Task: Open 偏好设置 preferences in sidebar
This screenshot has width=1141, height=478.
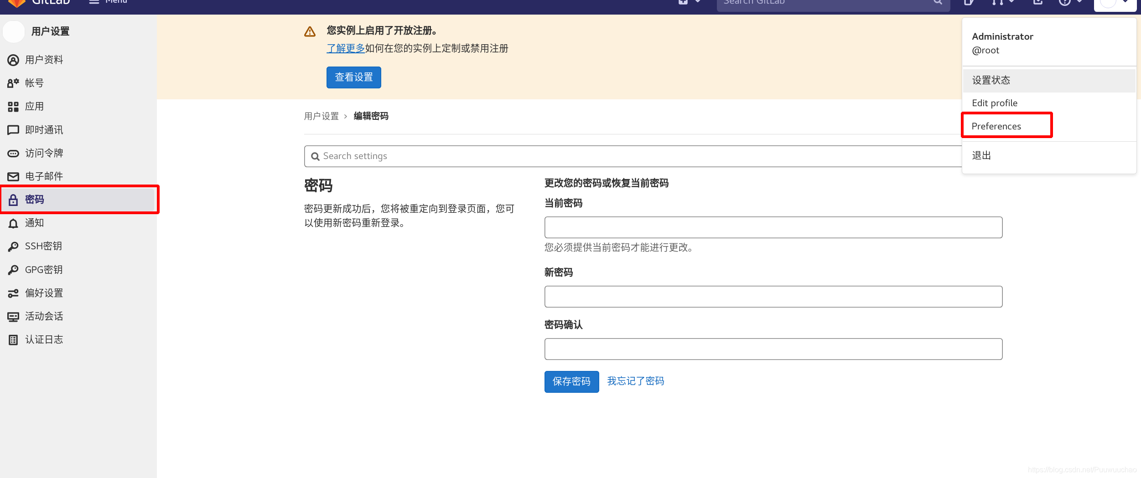Action: click(44, 293)
